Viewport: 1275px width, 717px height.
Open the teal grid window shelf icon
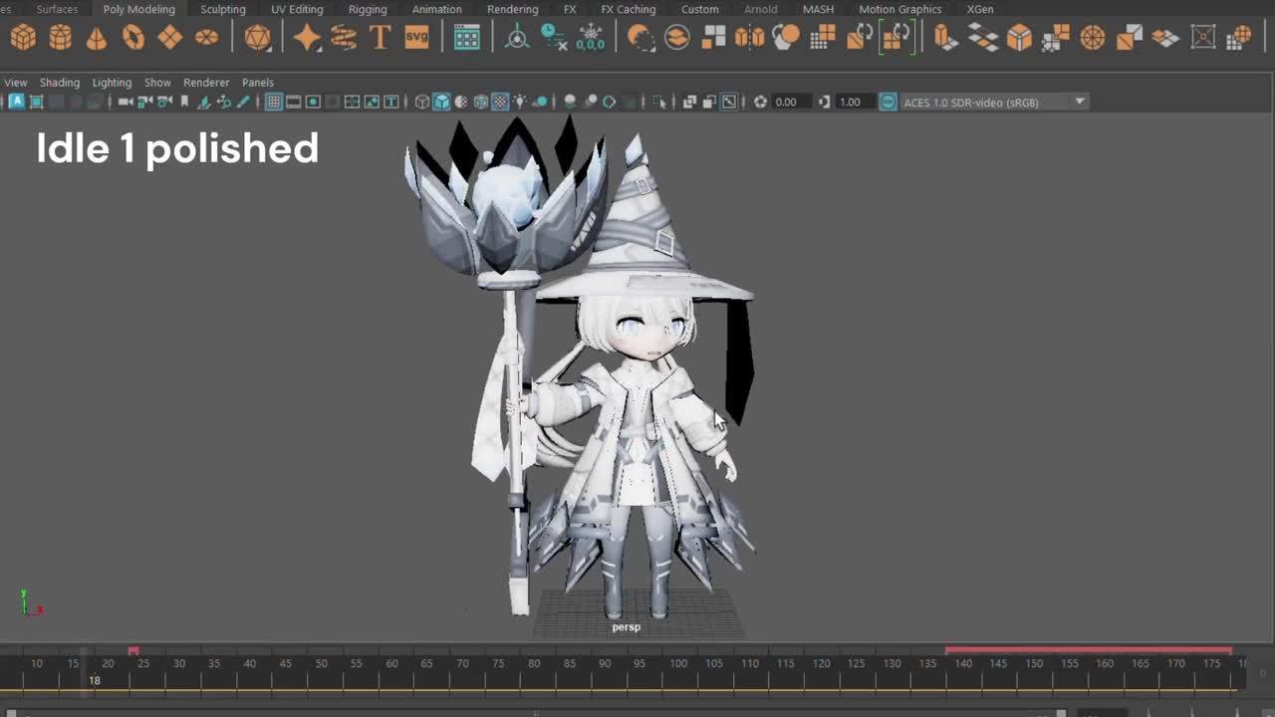point(466,38)
